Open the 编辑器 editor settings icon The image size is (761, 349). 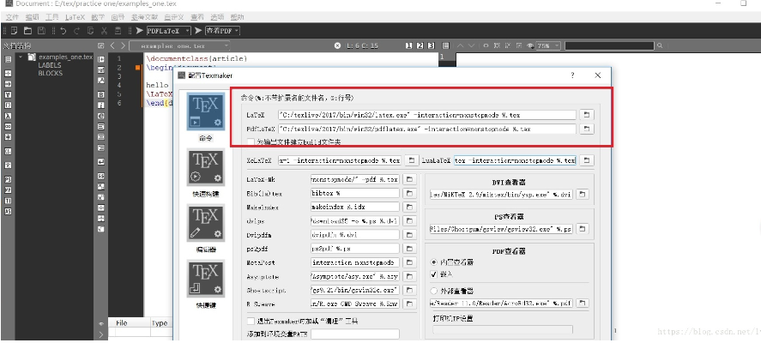click(x=206, y=223)
